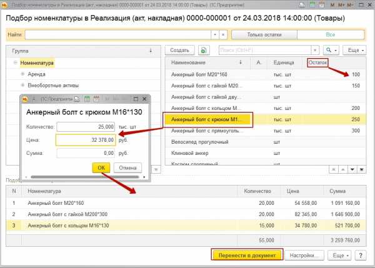Select Номенклатура in group tree

coord(37,63)
